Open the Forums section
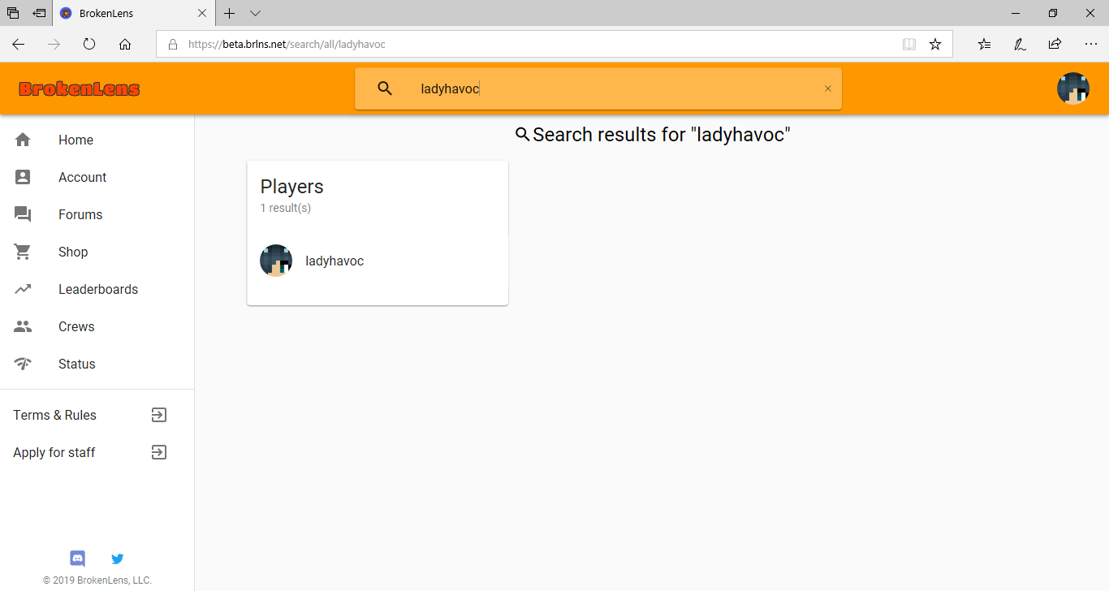 tap(97, 214)
